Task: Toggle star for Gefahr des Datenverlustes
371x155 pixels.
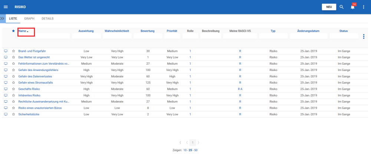Action: (x=13, y=77)
